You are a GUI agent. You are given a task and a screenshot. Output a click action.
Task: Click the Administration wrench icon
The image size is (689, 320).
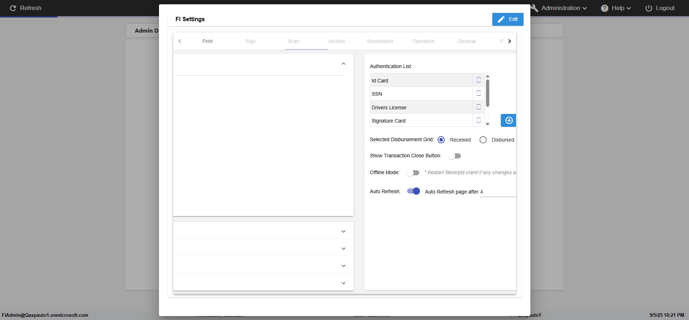pos(535,8)
